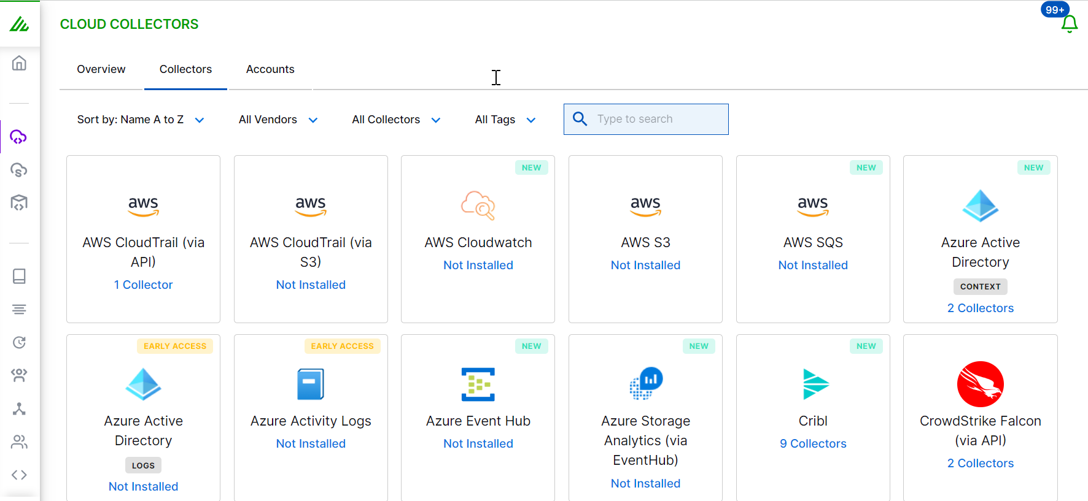Click the AWS S3 card title
This screenshot has height=501, width=1088.
coord(645,242)
